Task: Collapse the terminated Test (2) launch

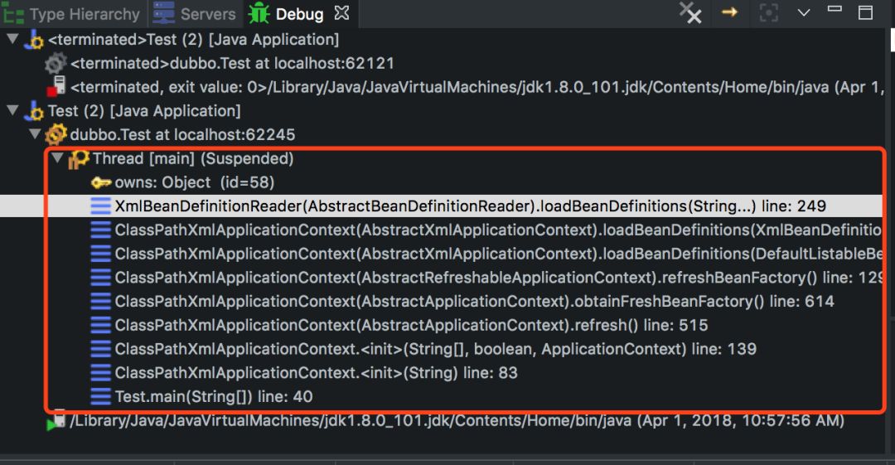Action: click(x=12, y=40)
